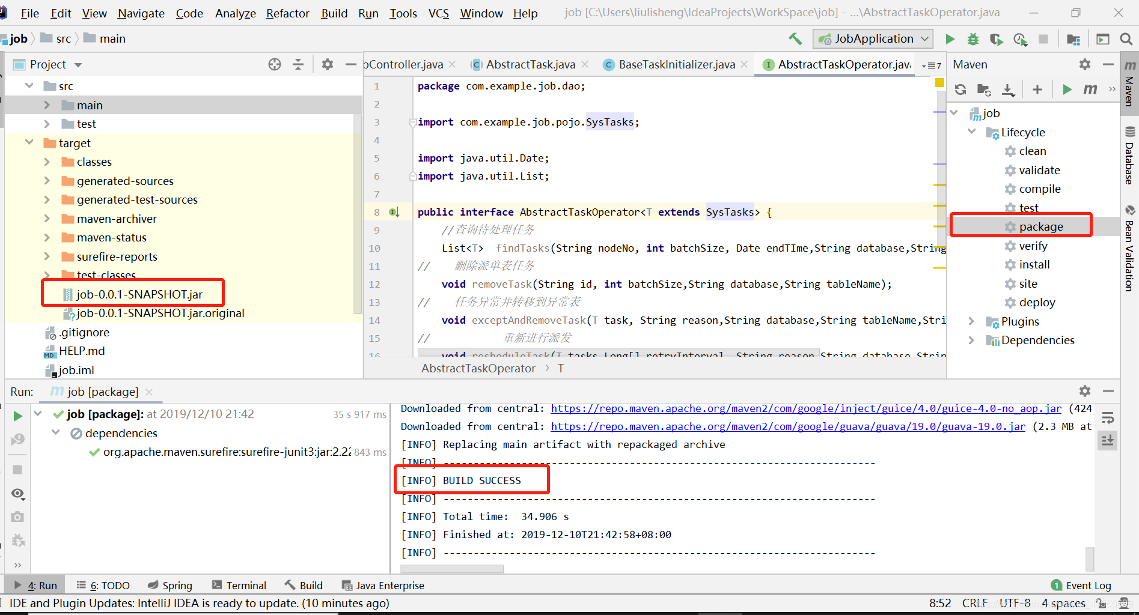
Task: Collapse all in Project panel toolbar
Action: point(298,64)
